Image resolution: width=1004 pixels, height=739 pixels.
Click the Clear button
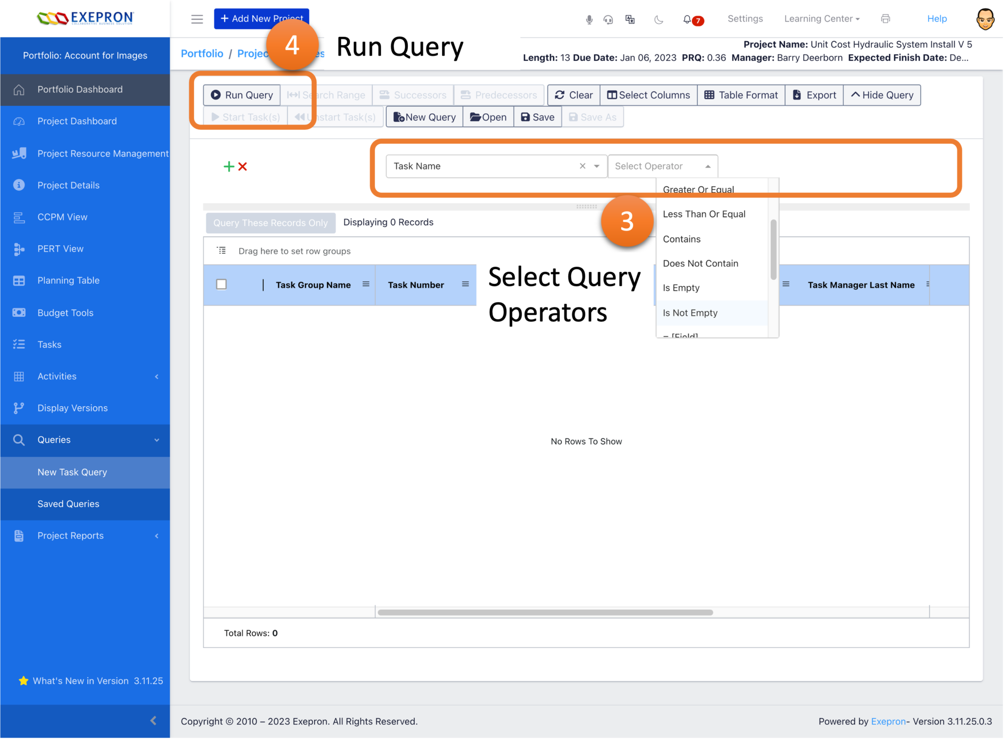coord(574,95)
